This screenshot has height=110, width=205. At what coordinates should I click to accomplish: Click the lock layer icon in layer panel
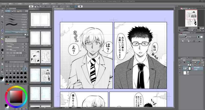click(191, 62)
